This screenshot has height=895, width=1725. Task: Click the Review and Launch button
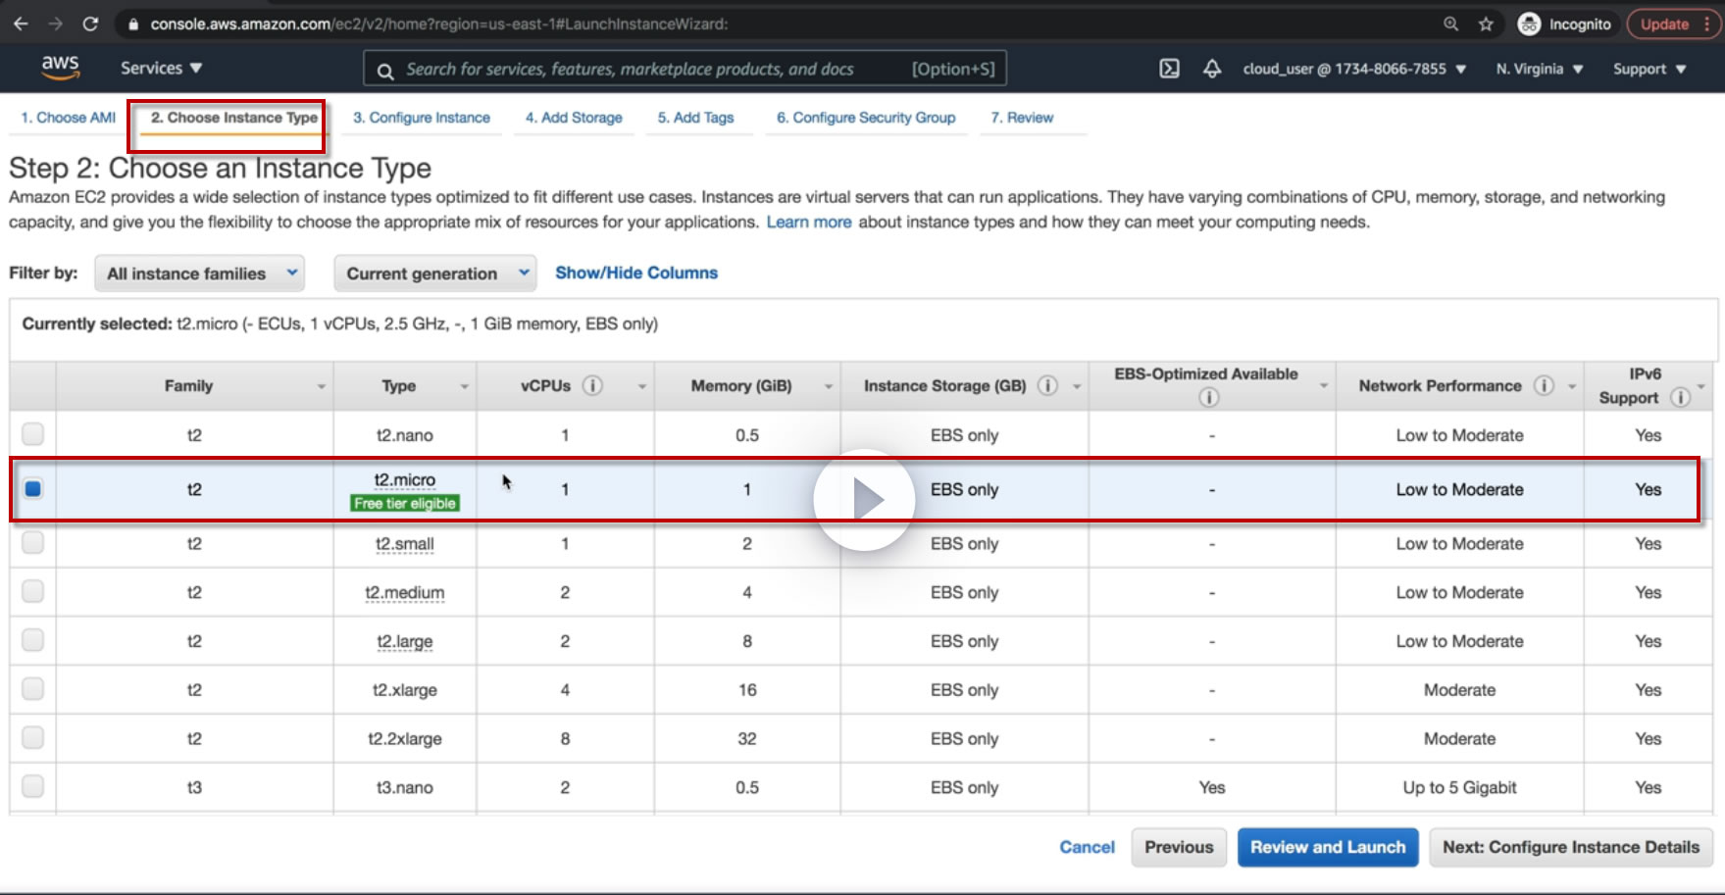click(1327, 847)
